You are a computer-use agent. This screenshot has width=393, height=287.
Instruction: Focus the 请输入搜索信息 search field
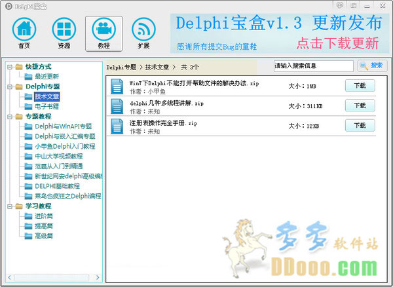pos(314,66)
